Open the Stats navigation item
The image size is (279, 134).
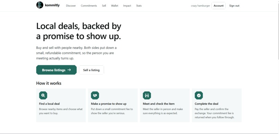[x=139, y=6]
